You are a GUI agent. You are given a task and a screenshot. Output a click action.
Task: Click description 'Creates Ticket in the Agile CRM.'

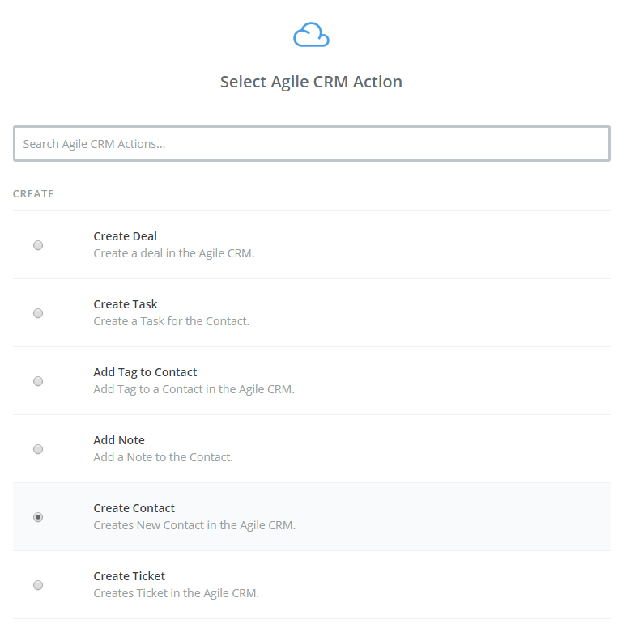[x=176, y=593]
